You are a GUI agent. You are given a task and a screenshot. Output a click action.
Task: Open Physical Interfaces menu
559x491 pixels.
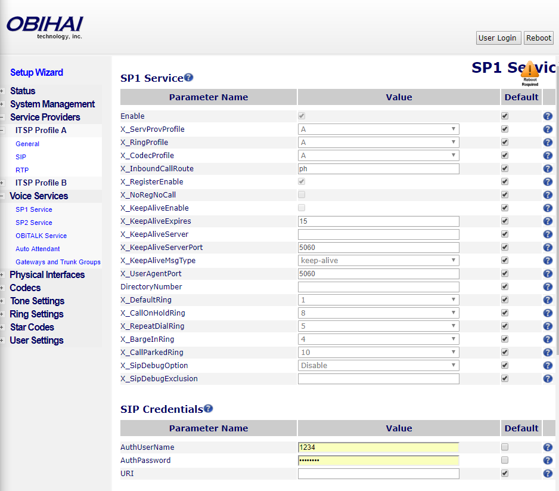pyautogui.click(x=47, y=275)
